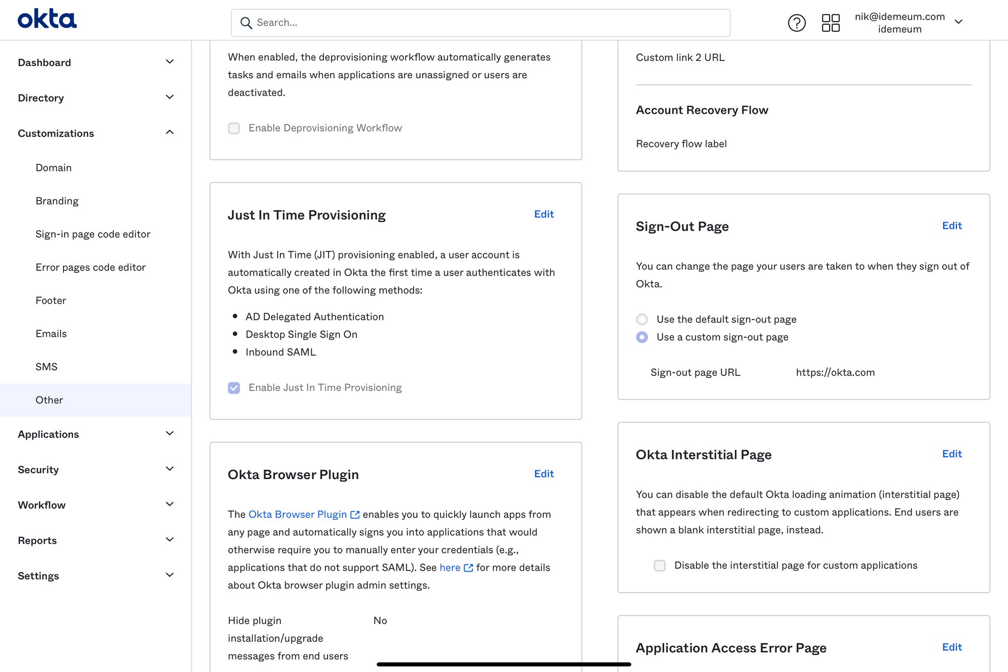Select the Other menu item

pyautogui.click(x=95, y=400)
